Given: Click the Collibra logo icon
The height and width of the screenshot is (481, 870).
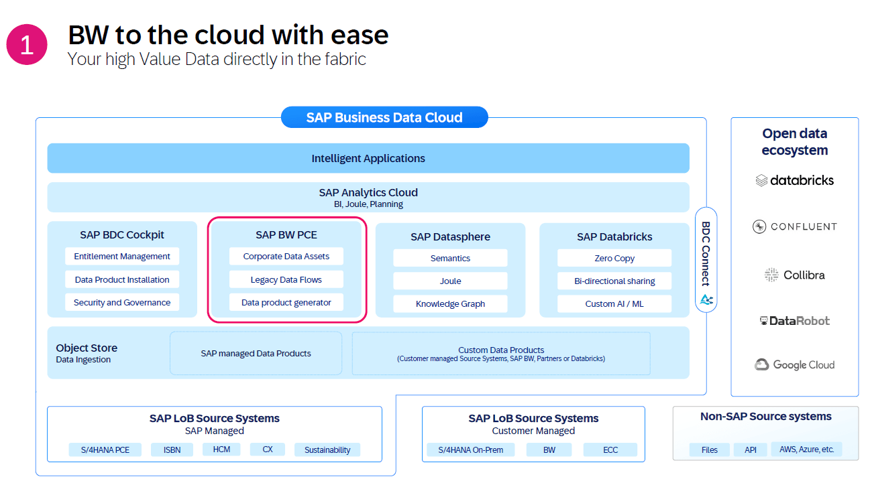Looking at the screenshot, I should click(x=771, y=275).
